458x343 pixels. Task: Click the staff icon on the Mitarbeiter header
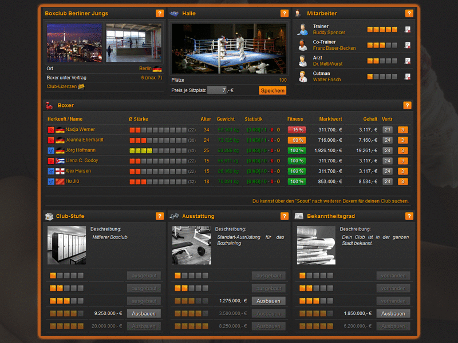pos(297,13)
